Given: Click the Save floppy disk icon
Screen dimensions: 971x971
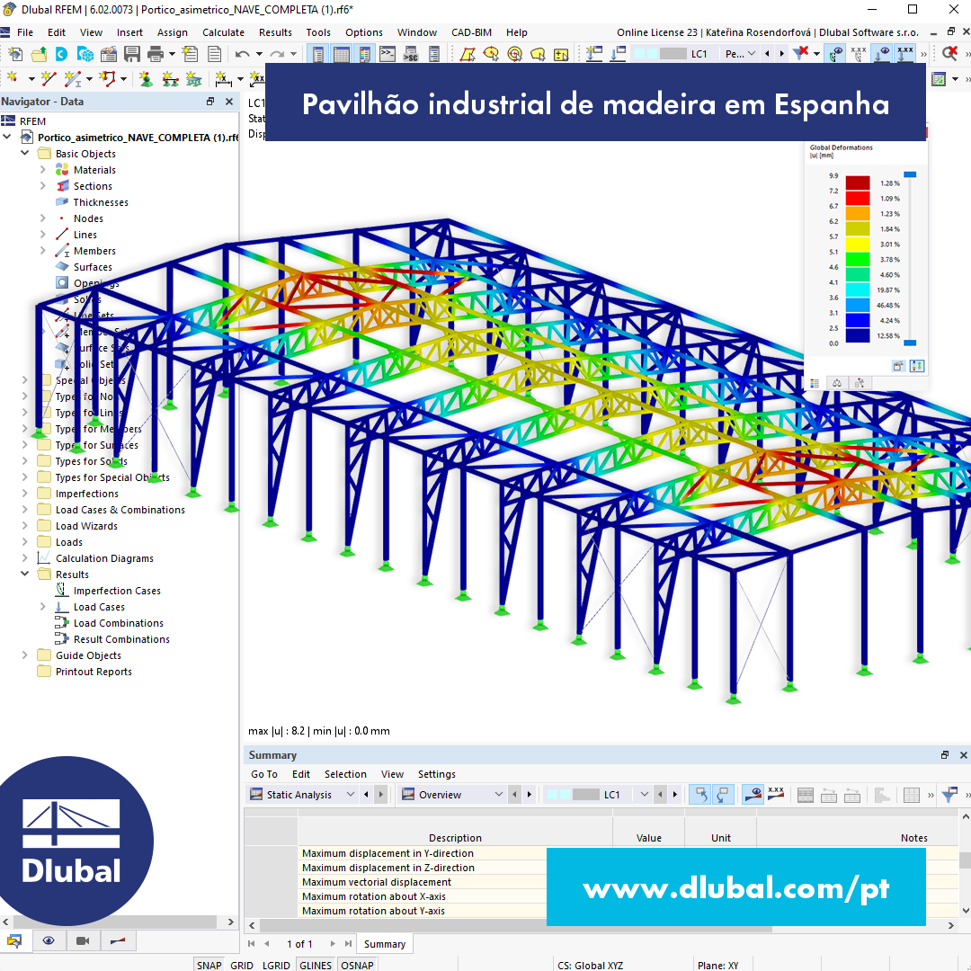Looking at the screenshot, I should pyautogui.click(x=132, y=55).
